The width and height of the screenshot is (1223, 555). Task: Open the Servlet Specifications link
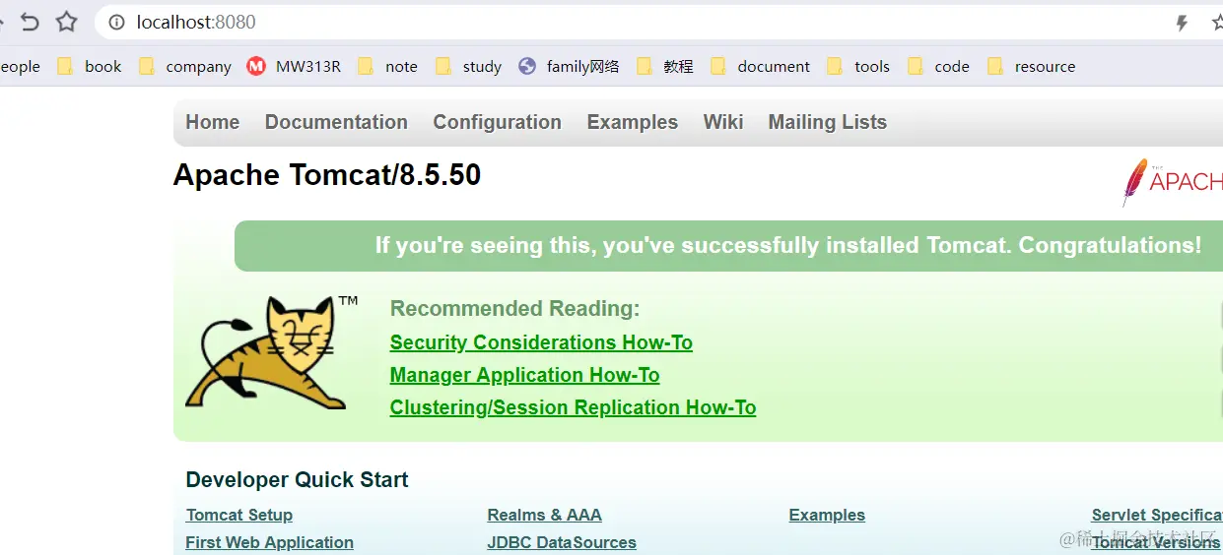pyautogui.click(x=1157, y=515)
